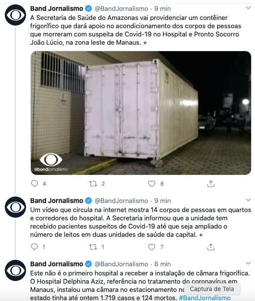255x301 pixels.
Task: Open @BandJornalismo handle in first tweet
Action: pyautogui.click(x=121, y=9)
